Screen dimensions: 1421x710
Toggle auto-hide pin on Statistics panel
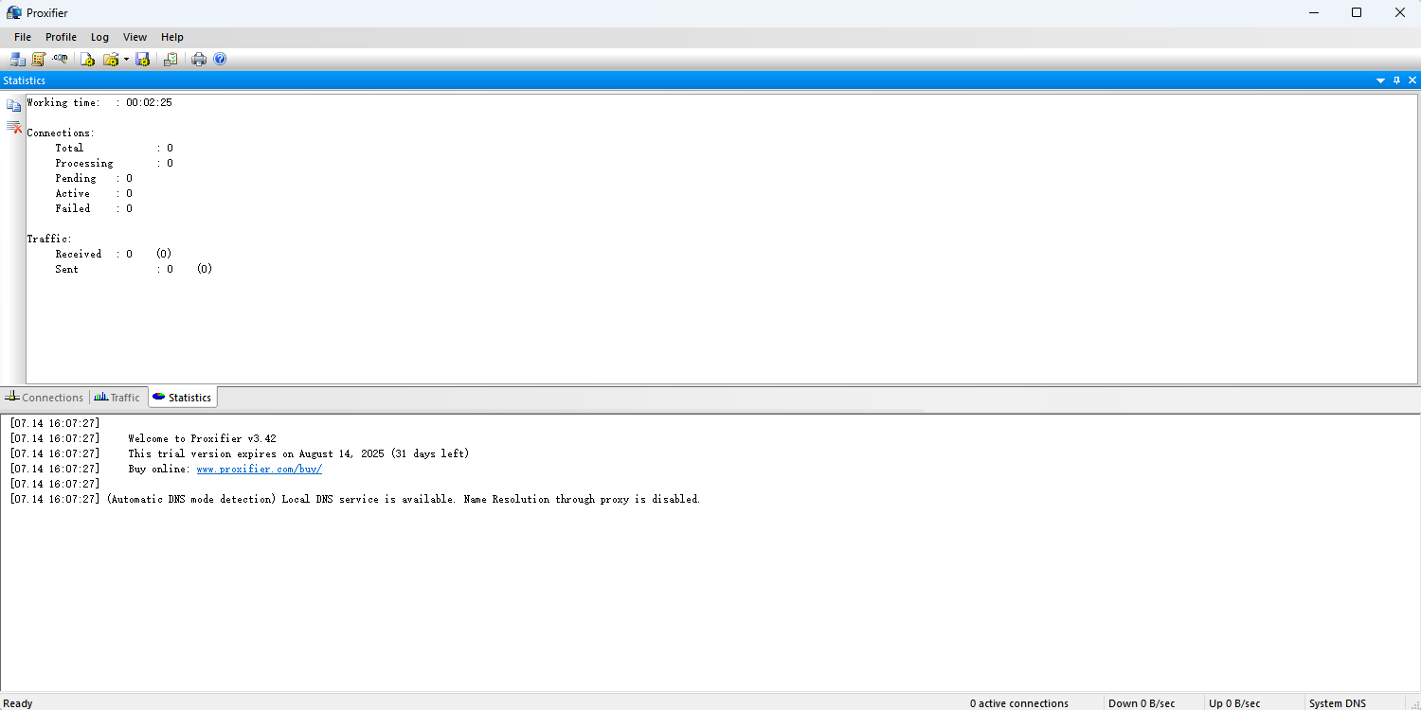(1396, 80)
